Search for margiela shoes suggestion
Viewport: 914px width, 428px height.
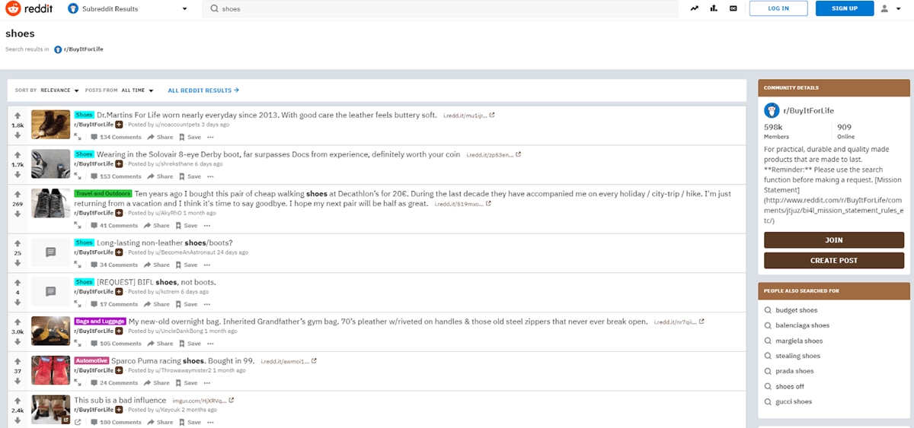tap(799, 341)
